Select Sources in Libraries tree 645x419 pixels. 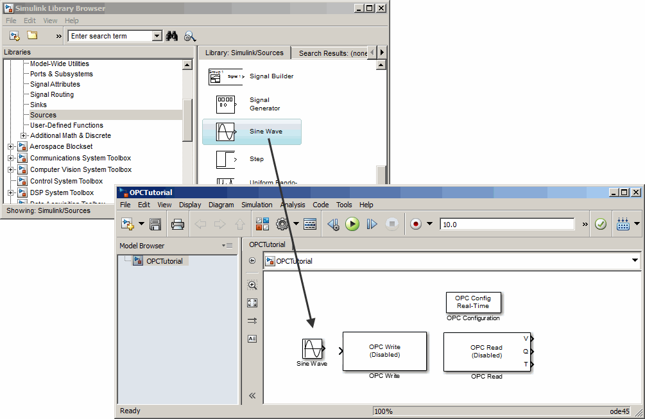[x=43, y=115]
